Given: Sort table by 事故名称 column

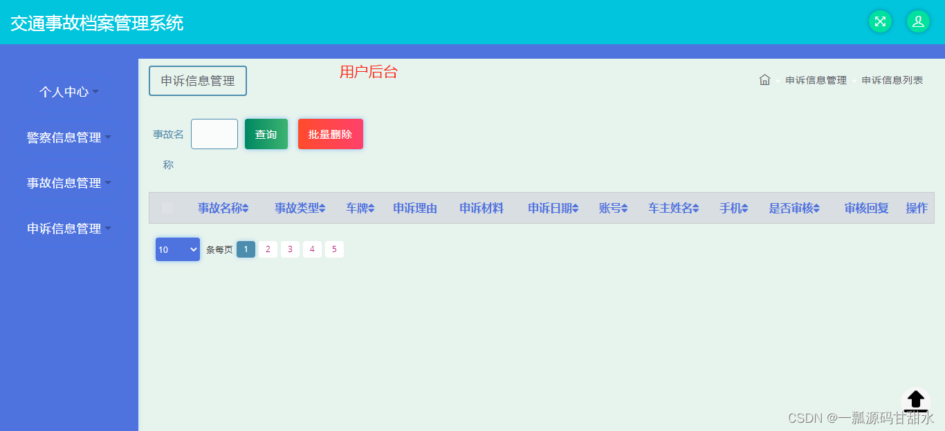Looking at the screenshot, I should pos(223,209).
